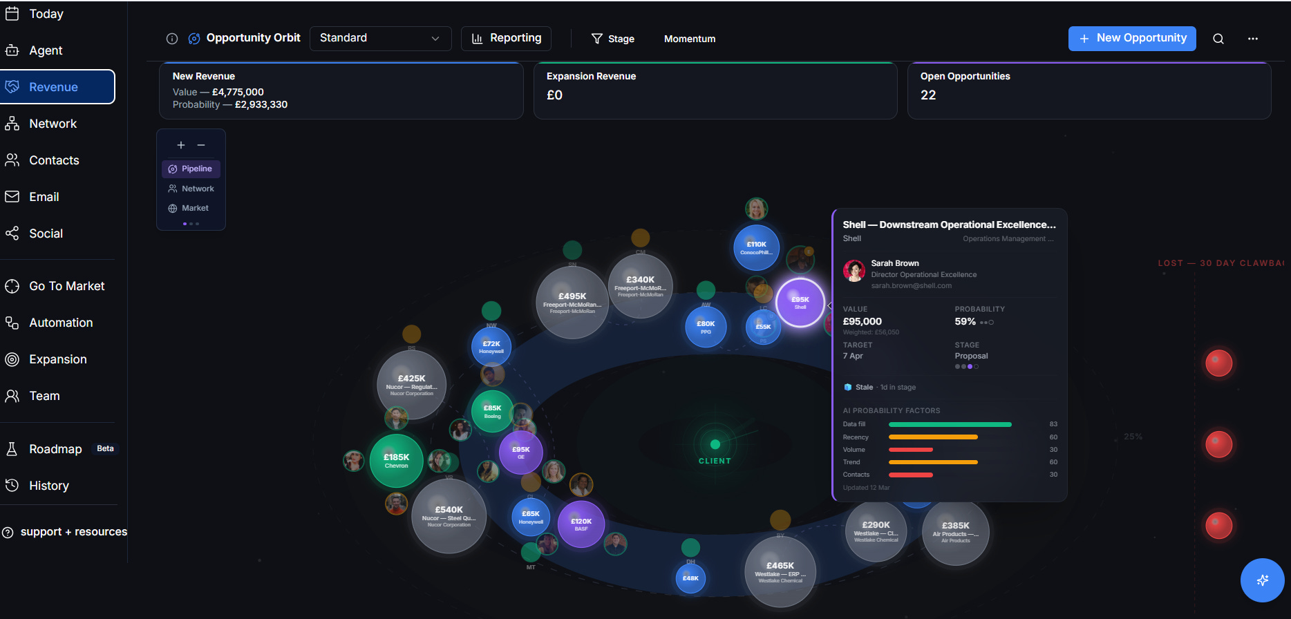The height and width of the screenshot is (619, 1291).
Task: Click the Expansion Revenue card
Action: (x=715, y=91)
